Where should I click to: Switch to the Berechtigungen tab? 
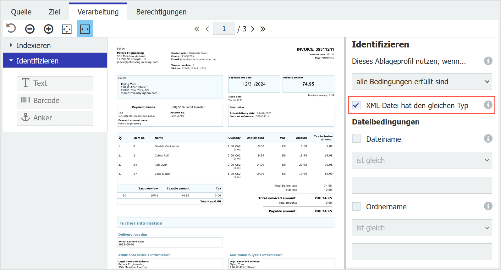(161, 12)
